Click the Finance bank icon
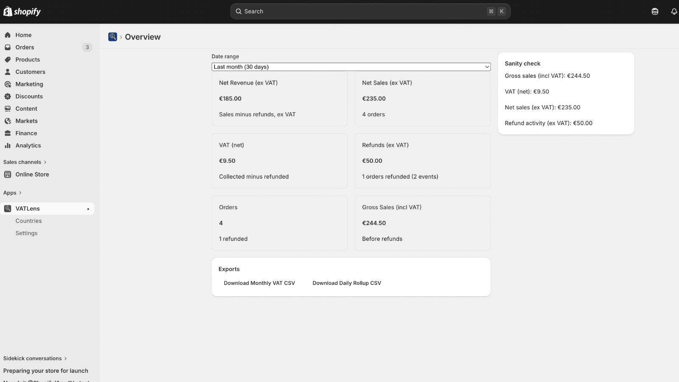This screenshot has height=382, width=679. (8, 133)
